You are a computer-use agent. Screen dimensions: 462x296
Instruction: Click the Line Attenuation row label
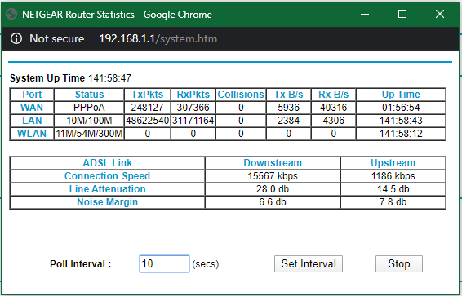click(x=107, y=189)
